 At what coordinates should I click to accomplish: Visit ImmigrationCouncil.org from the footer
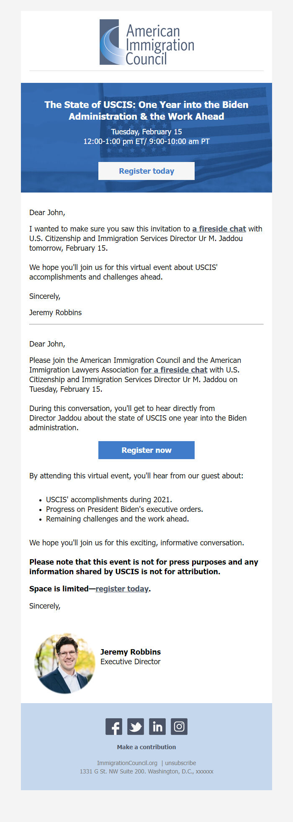[x=127, y=763]
